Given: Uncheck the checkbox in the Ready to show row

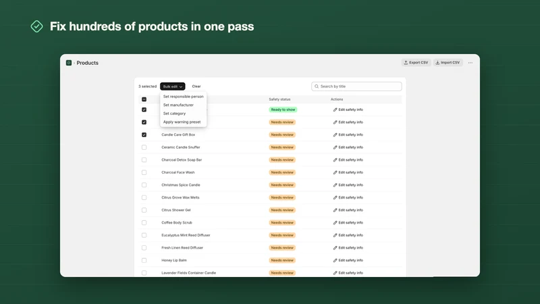Looking at the screenshot, I should (144, 109).
